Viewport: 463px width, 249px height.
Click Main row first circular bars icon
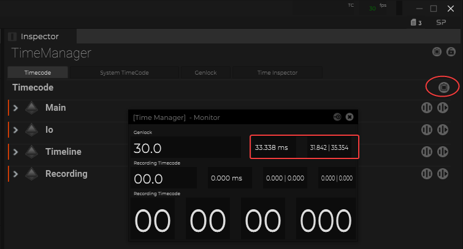click(x=427, y=108)
